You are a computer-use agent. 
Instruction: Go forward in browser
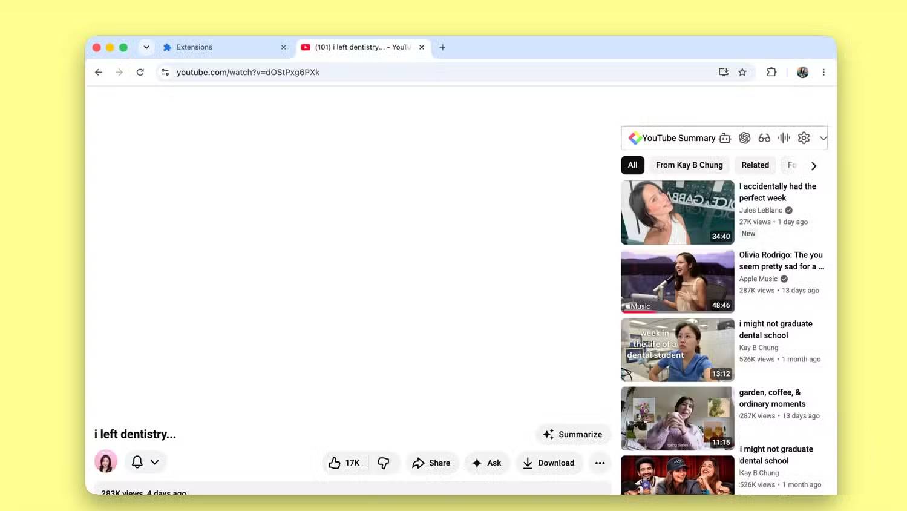119,72
